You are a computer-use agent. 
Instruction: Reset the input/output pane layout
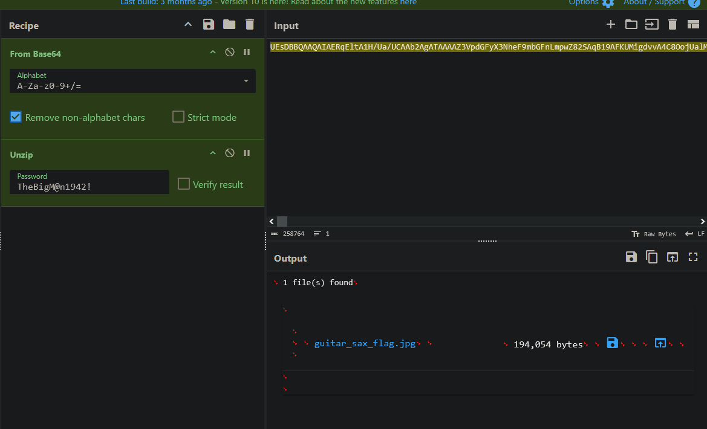point(693,25)
